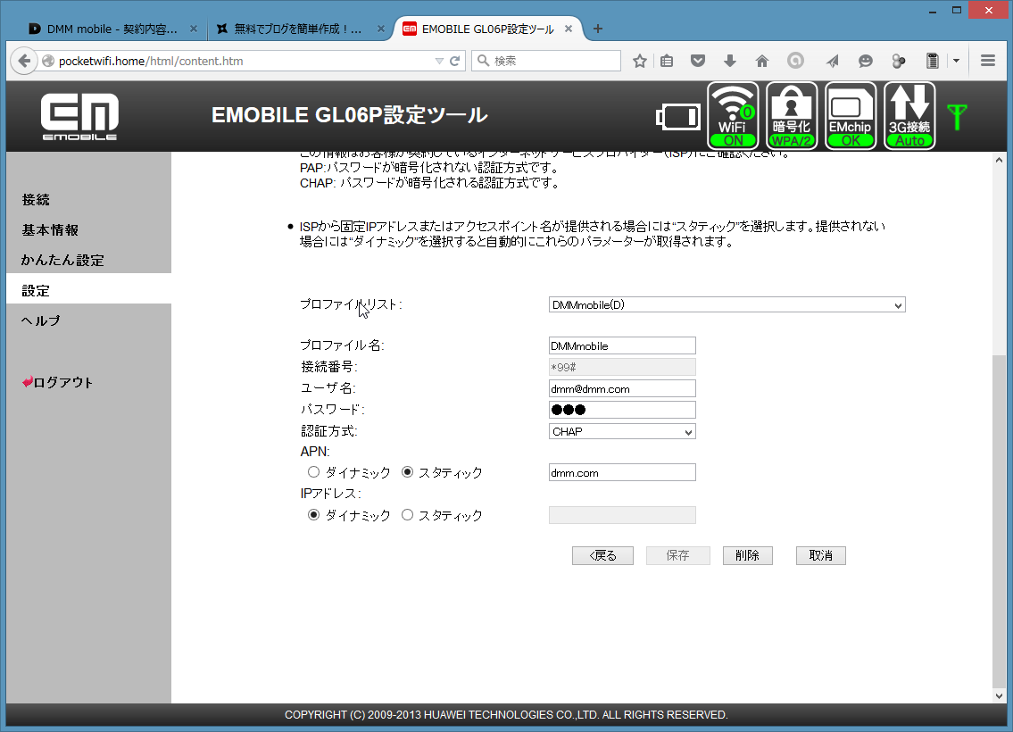Click the <戻る button

[x=602, y=555]
